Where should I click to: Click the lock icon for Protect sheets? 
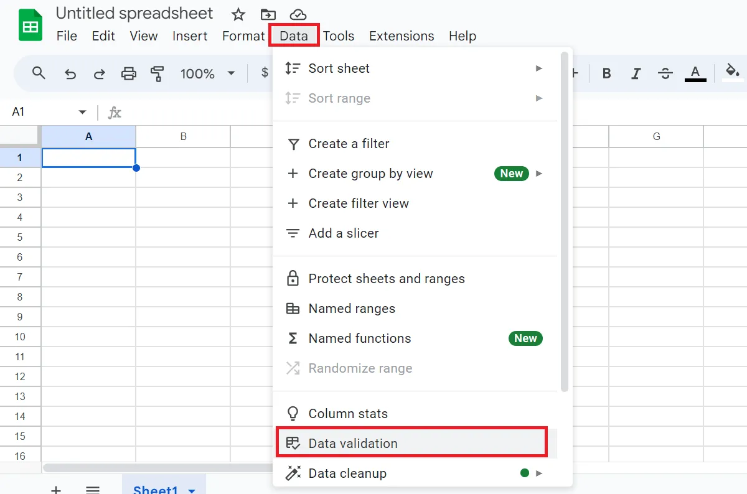[x=293, y=278]
